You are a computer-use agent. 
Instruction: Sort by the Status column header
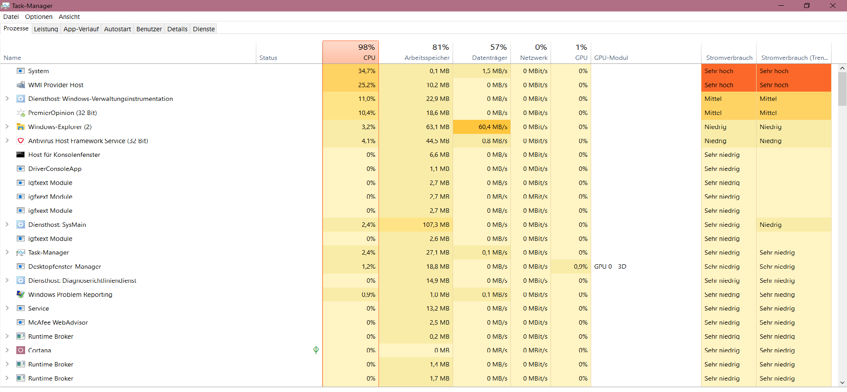point(289,52)
